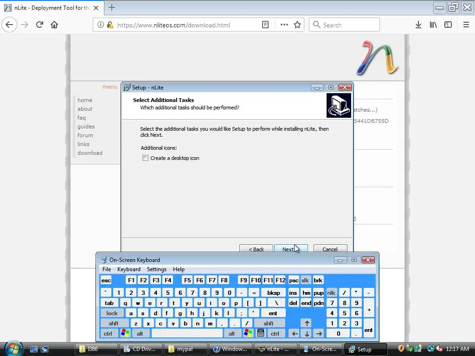Toggle the right shft key
The height and width of the screenshot is (356, 475).
(269, 323)
